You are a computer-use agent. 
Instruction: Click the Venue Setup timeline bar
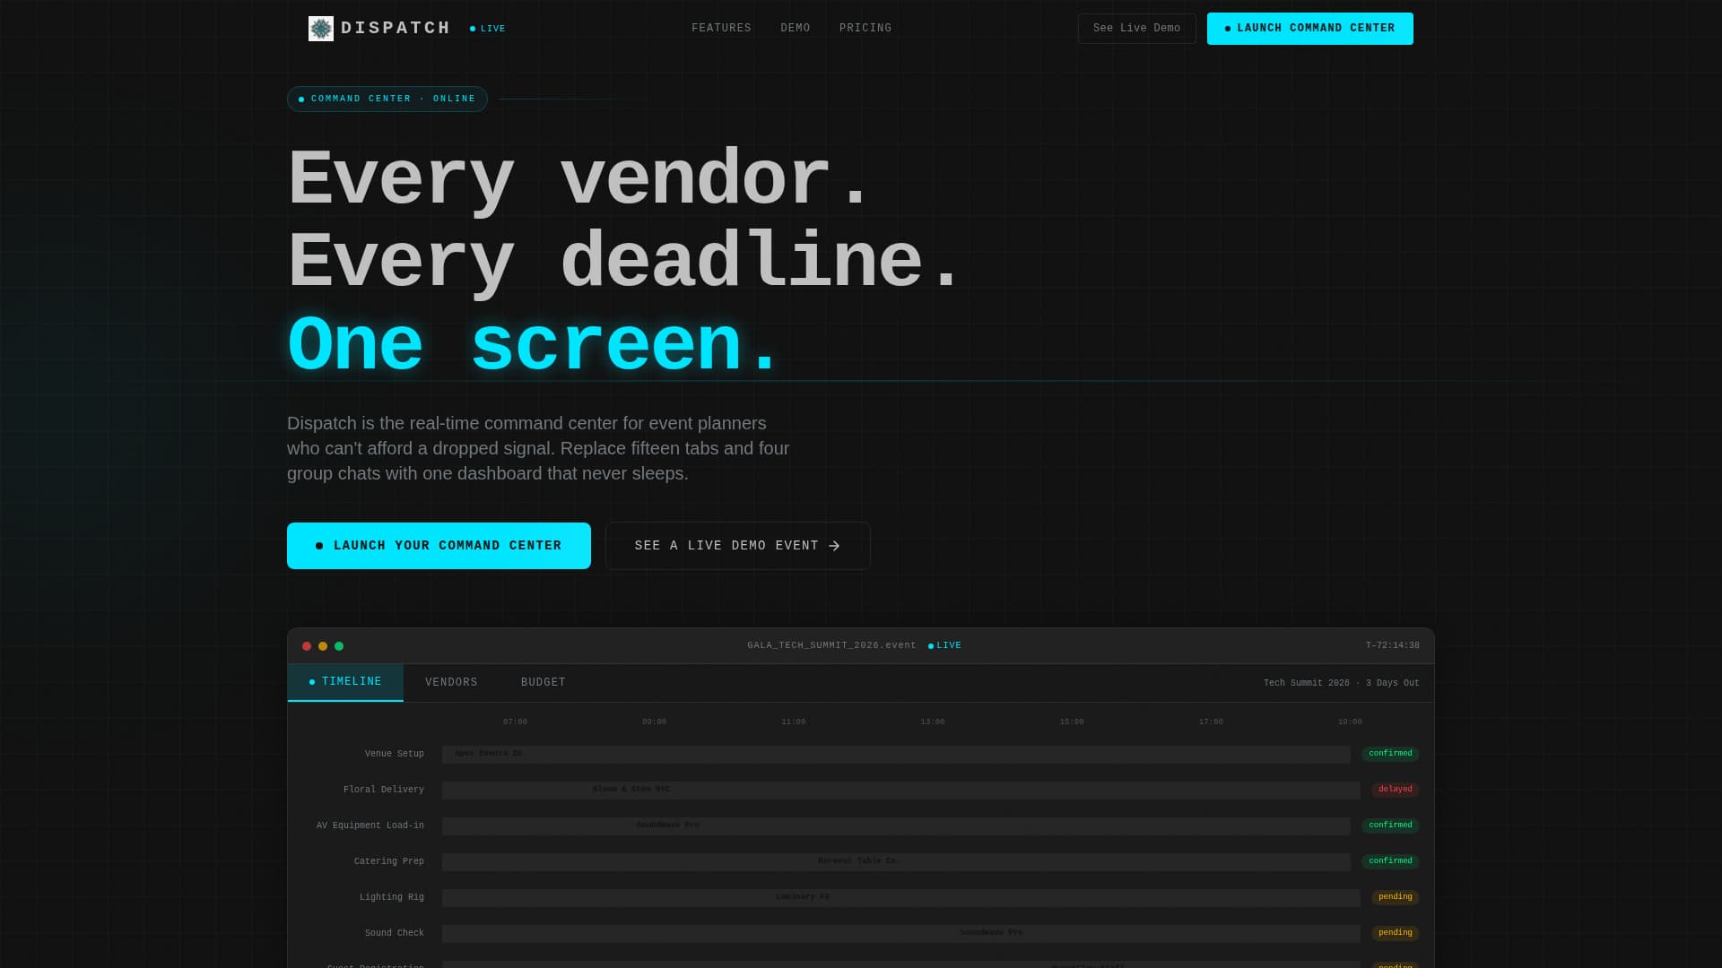tap(896, 755)
